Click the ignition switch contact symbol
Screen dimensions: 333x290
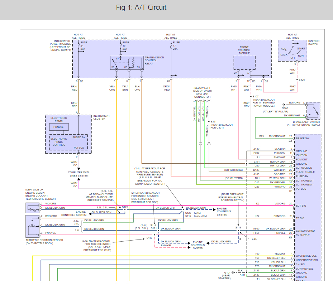tap(292, 50)
